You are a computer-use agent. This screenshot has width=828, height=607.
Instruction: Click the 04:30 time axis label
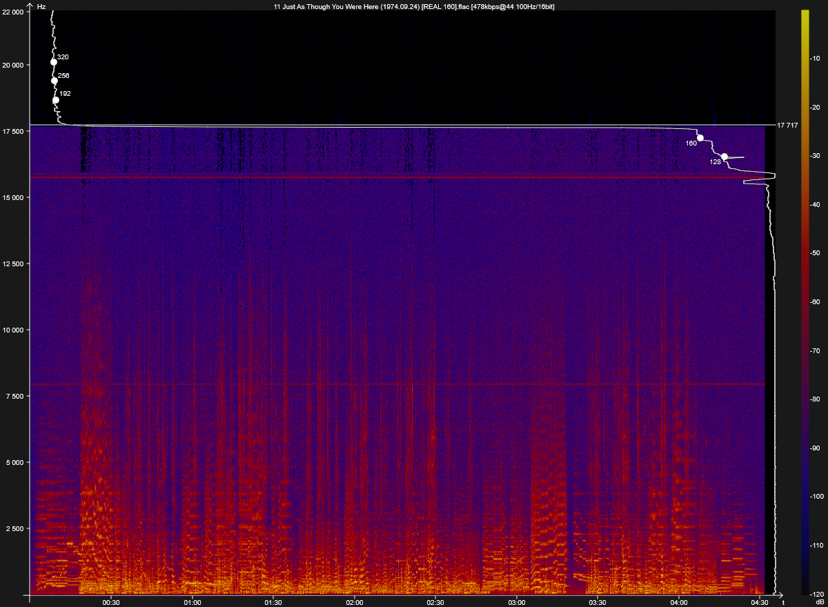[760, 601]
